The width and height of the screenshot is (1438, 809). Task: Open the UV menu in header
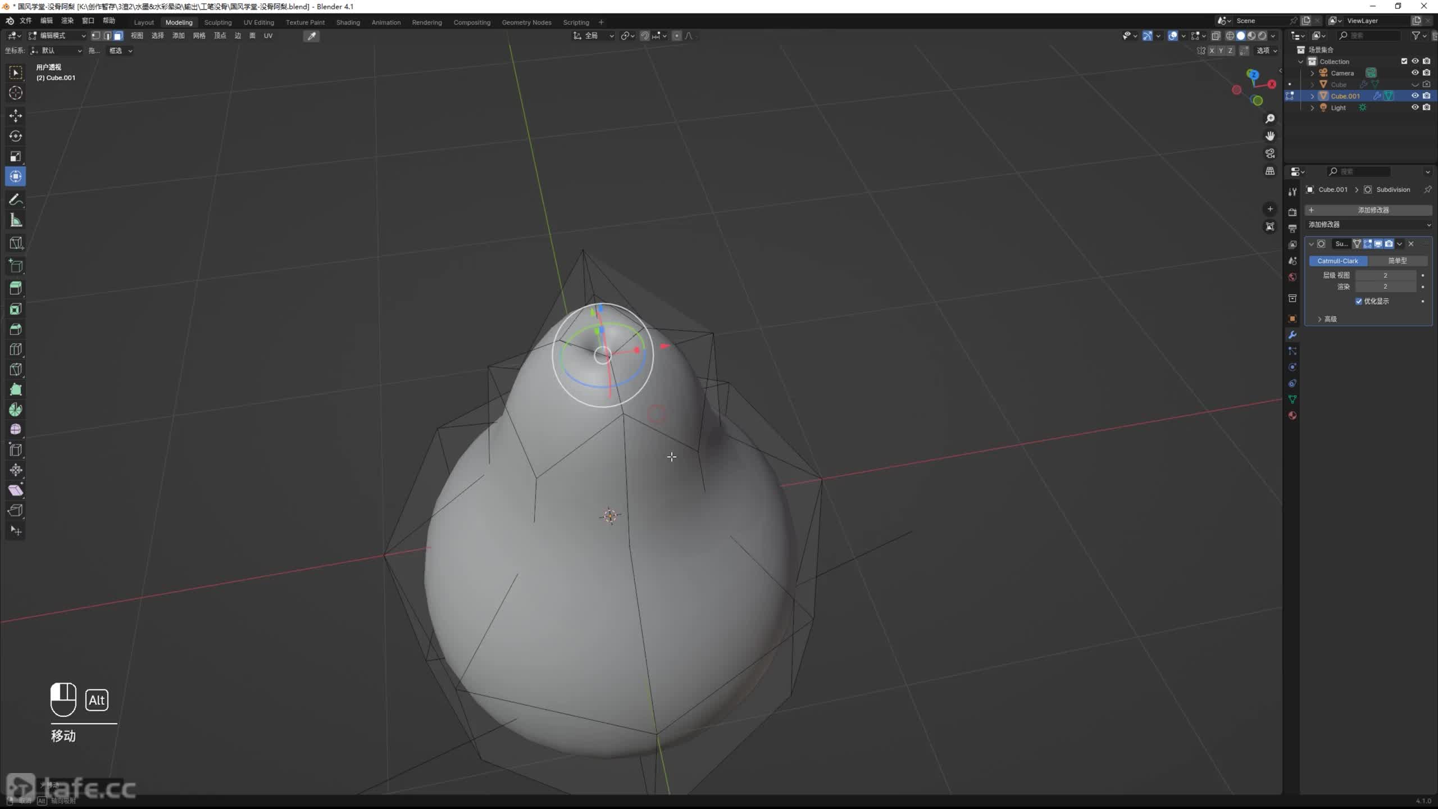click(268, 36)
